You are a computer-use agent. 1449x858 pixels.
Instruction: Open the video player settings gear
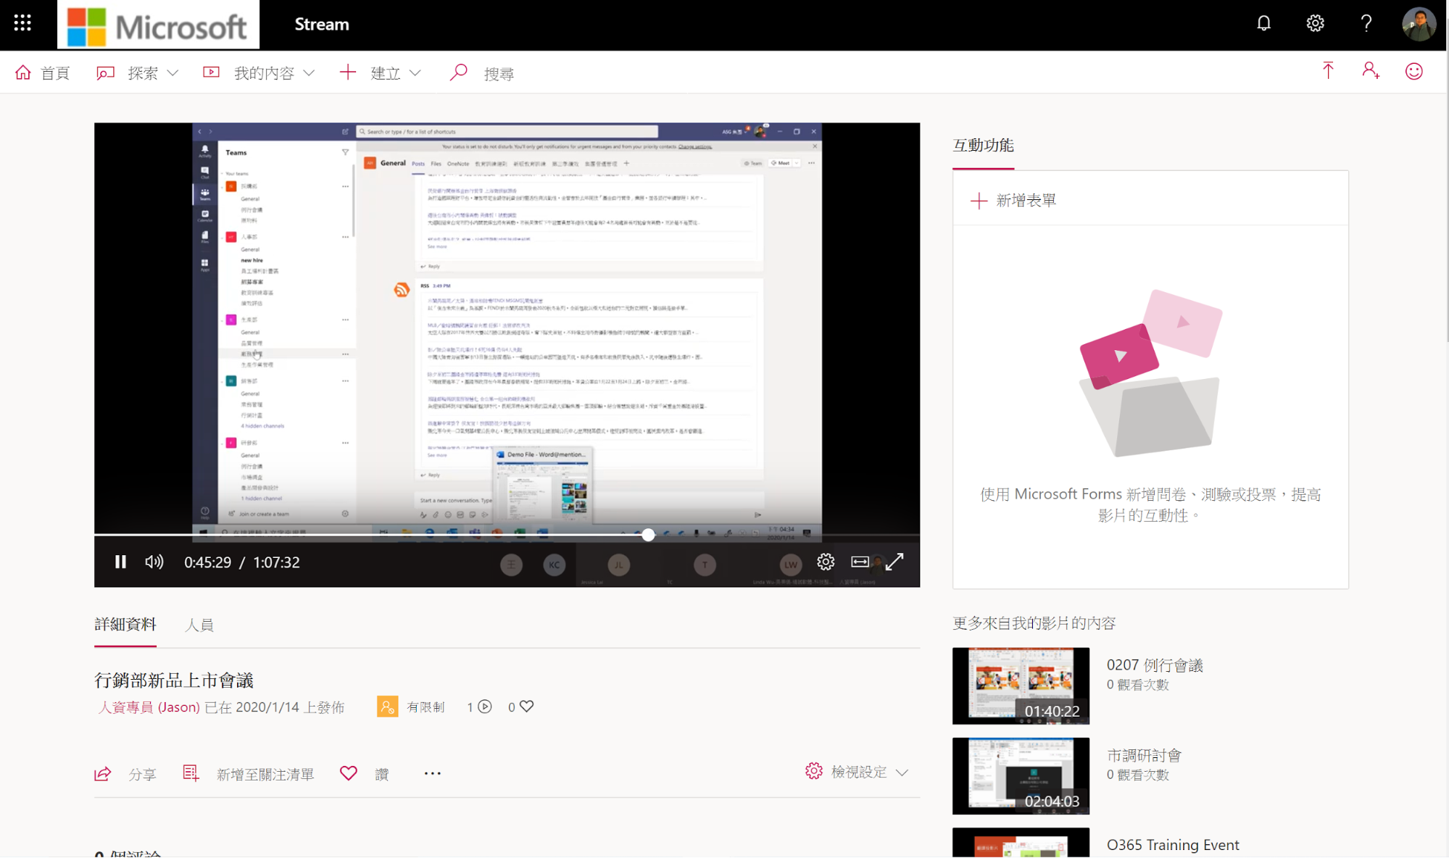click(826, 562)
